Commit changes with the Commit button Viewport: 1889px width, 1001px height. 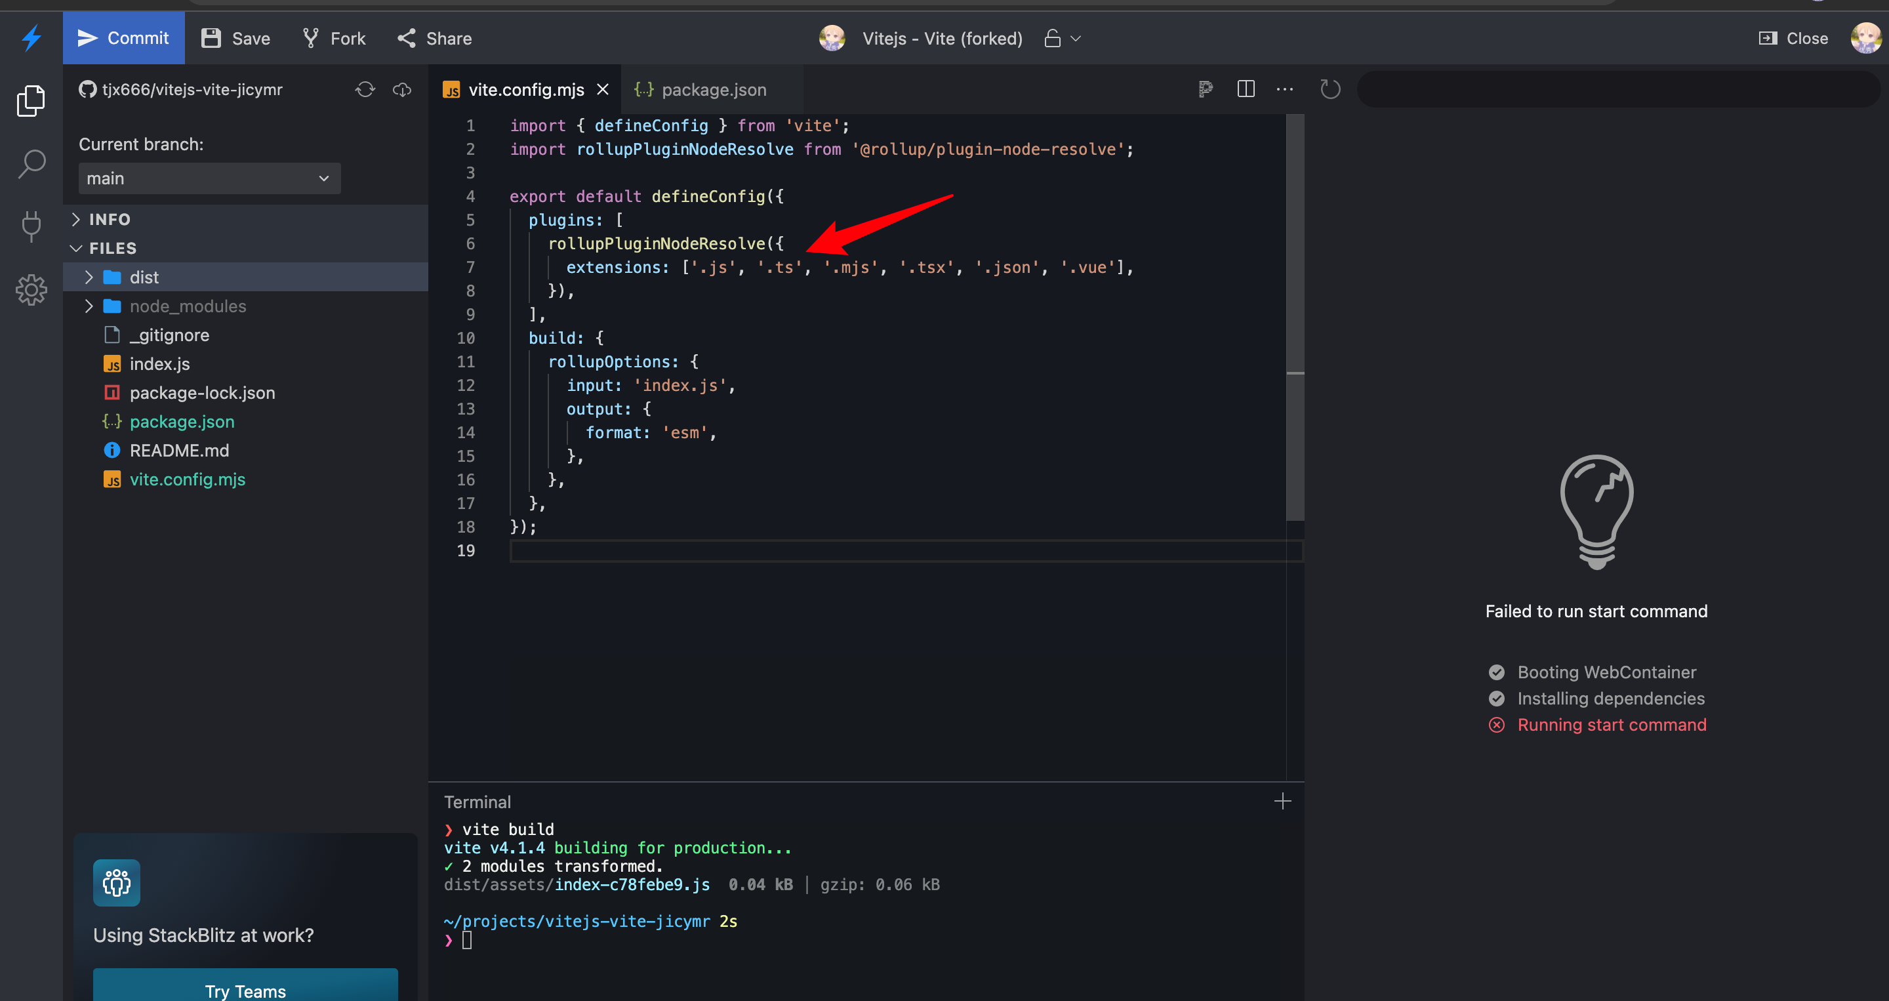point(123,38)
